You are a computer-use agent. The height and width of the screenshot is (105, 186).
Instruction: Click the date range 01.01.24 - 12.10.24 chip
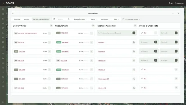131,19
